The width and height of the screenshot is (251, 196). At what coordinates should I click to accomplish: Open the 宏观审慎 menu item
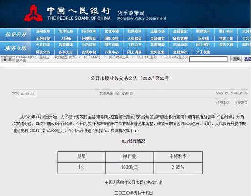(x=111, y=31)
